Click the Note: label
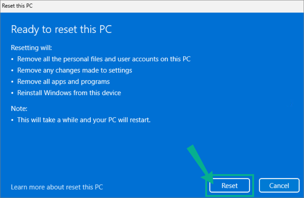 click(19, 109)
